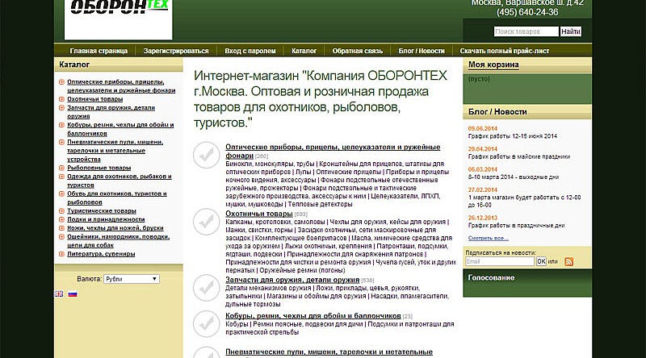Open the Смотреть все news link
The width and height of the screenshot is (646, 358).
tap(488, 239)
